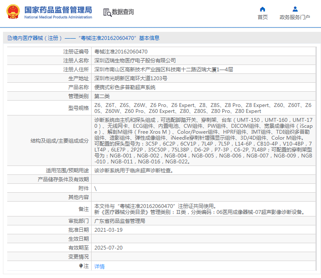The width and height of the screenshot is (321, 278).
Task: Click the national emblem logo
Action: click(x=13, y=12)
